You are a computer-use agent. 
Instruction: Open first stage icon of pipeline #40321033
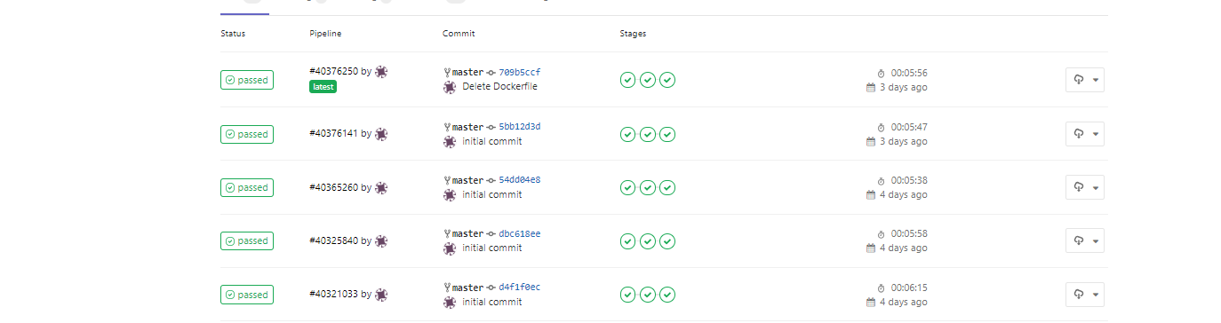click(x=627, y=295)
